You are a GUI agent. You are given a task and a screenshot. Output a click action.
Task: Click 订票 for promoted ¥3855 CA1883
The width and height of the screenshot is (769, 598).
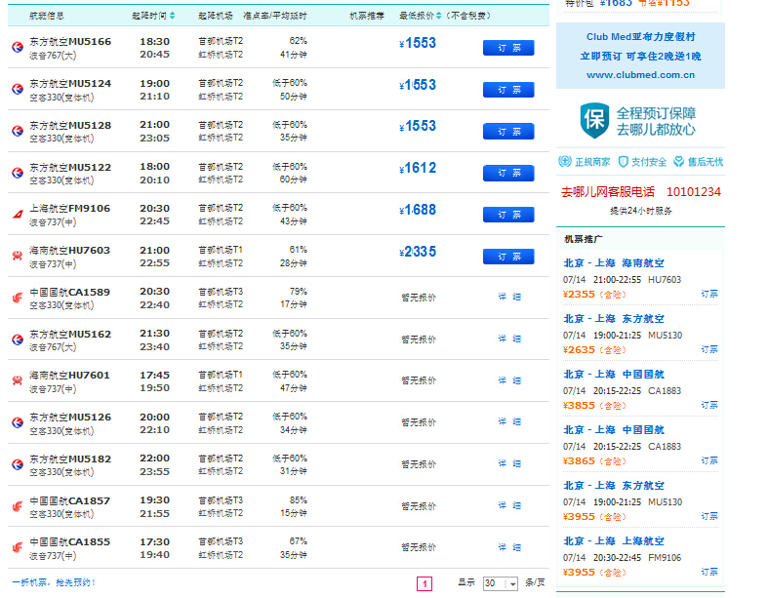pos(709,405)
